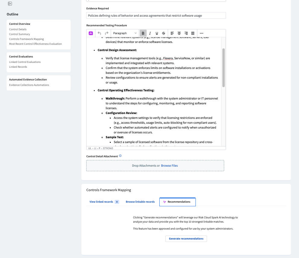Click the editor's vertical scrollbar

[x=224, y=68]
